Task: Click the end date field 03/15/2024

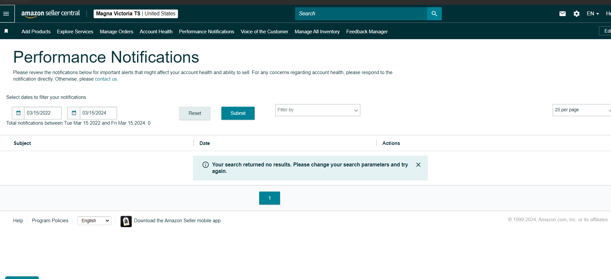Action: (x=98, y=113)
